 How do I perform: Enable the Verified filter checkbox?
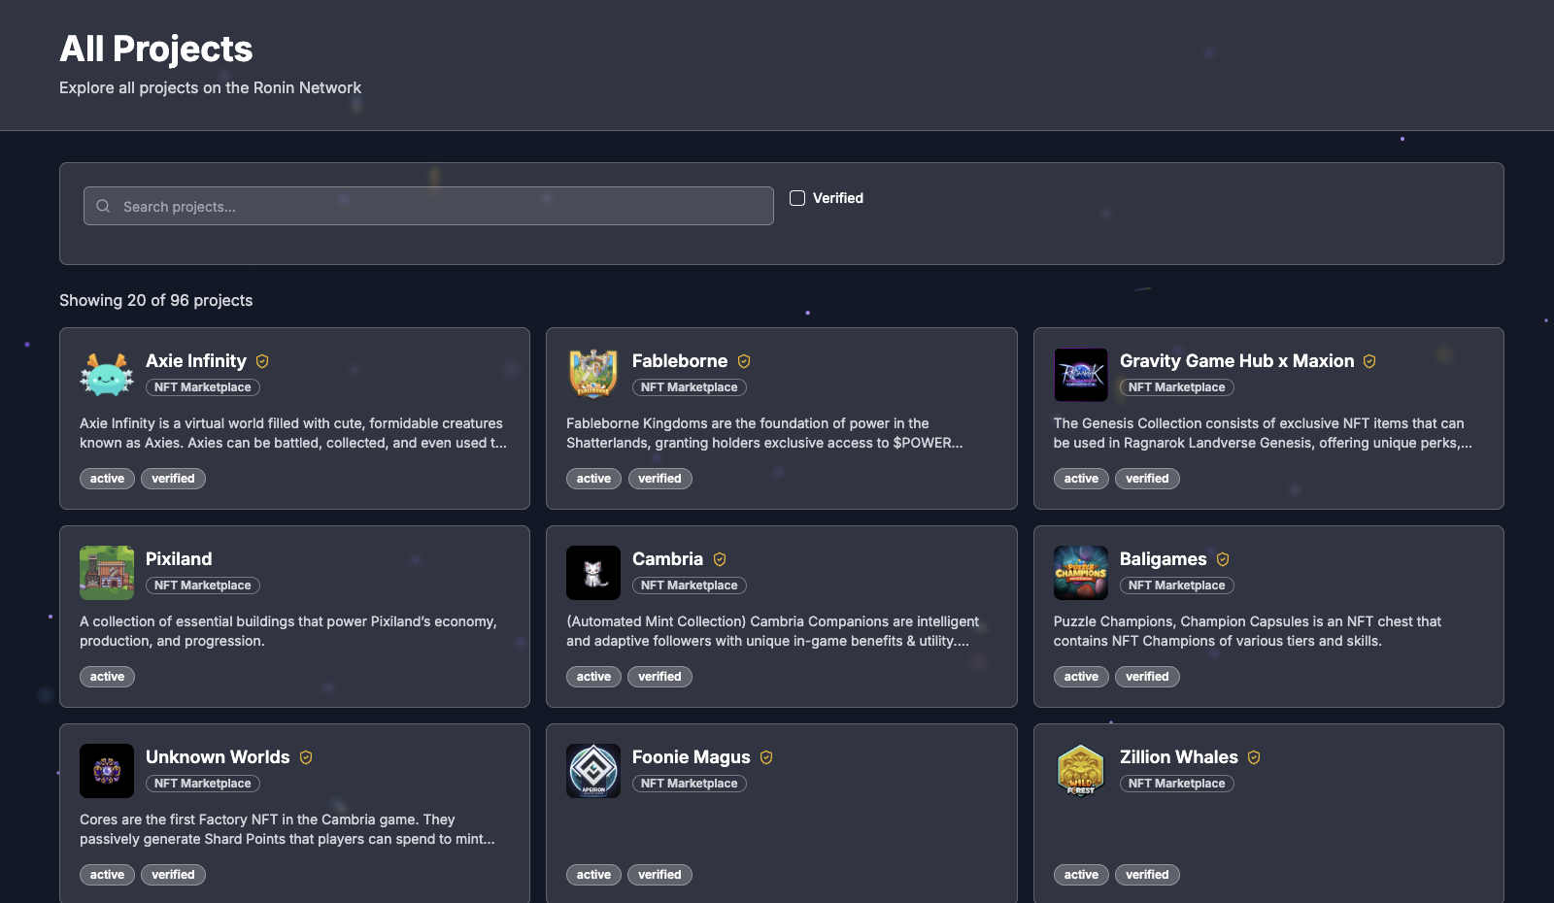[797, 198]
